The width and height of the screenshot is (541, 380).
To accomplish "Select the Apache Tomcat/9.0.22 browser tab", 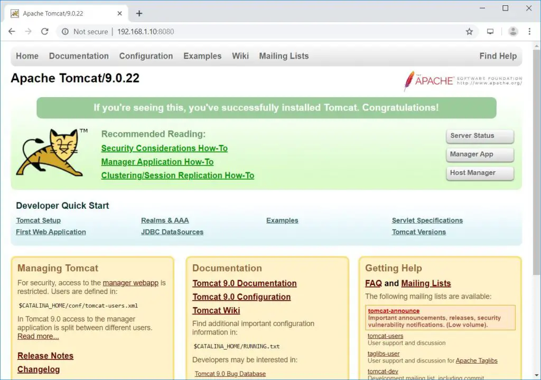I will point(67,13).
